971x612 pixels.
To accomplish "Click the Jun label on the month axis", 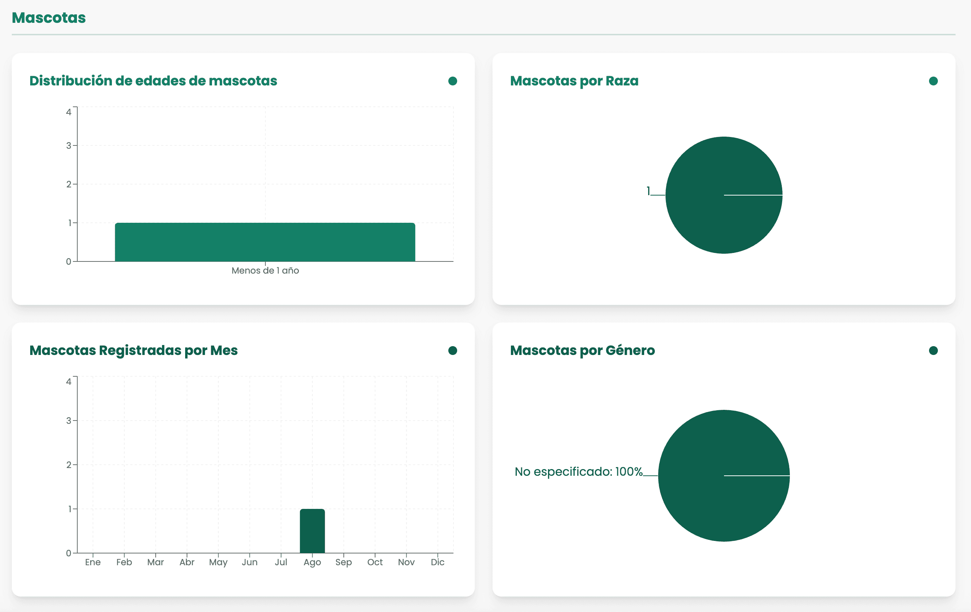I will (x=250, y=562).
